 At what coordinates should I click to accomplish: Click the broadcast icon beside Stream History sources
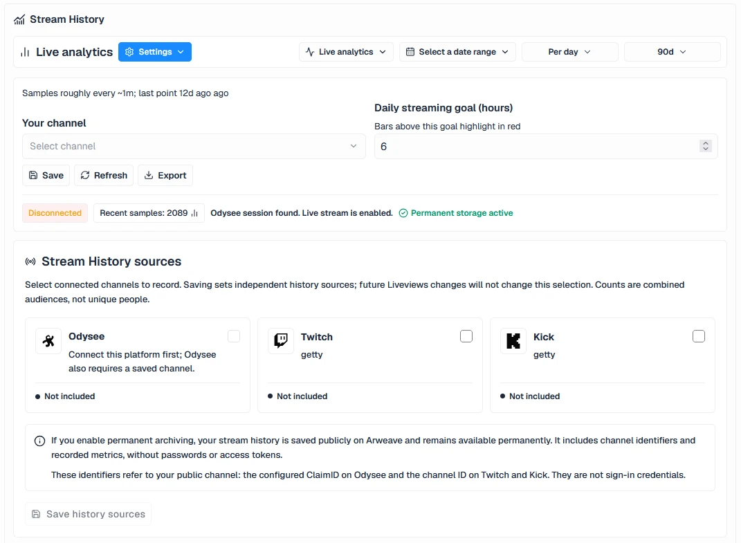[x=30, y=261]
